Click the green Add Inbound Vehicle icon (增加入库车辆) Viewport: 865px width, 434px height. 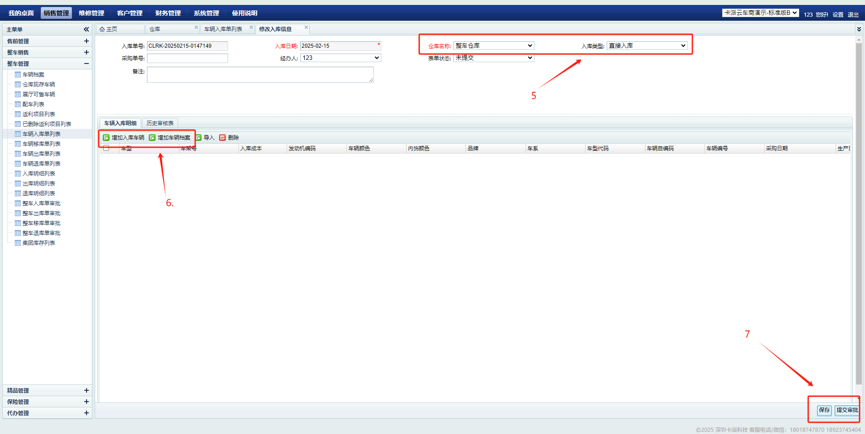click(x=106, y=138)
